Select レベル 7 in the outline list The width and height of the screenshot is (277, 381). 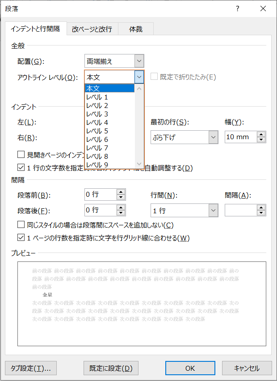pos(97,148)
